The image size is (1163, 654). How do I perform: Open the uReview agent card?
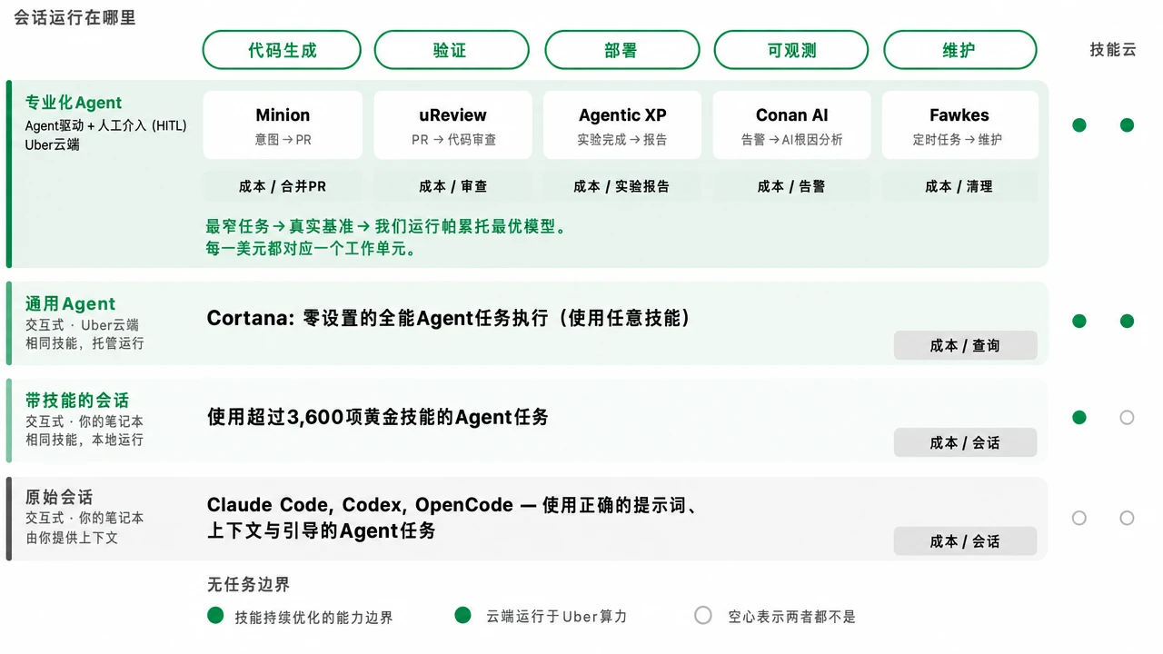pyautogui.click(x=452, y=125)
